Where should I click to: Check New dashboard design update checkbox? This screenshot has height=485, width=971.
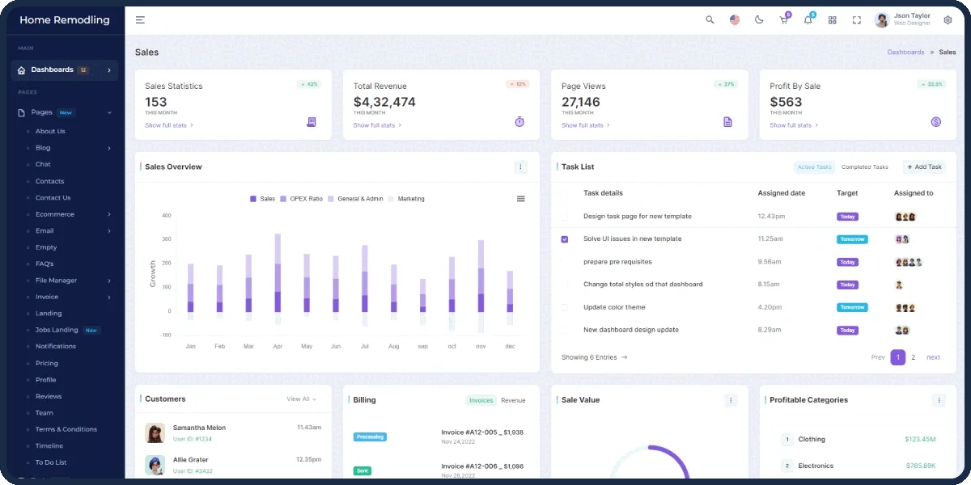565,330
